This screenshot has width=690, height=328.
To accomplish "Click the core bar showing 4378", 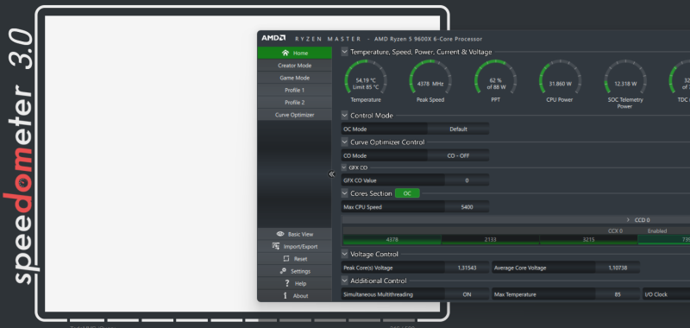I will (x=392, y=239).
